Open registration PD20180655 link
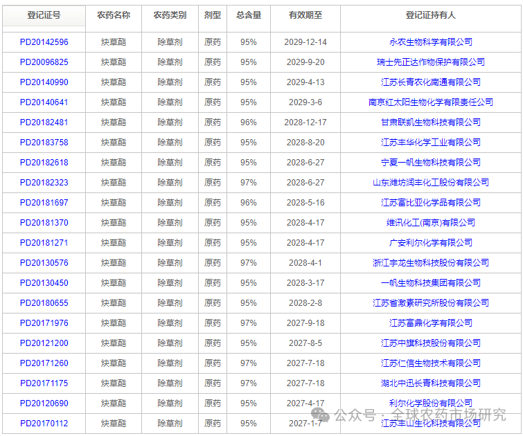This screenshot has height=436, width=523. [44, 303]
